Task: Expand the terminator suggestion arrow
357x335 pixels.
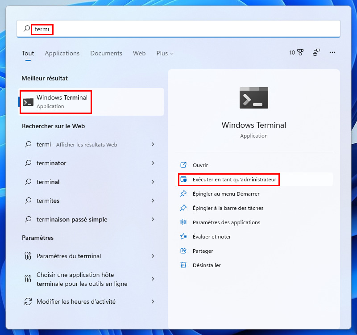Action: (153, 163)
